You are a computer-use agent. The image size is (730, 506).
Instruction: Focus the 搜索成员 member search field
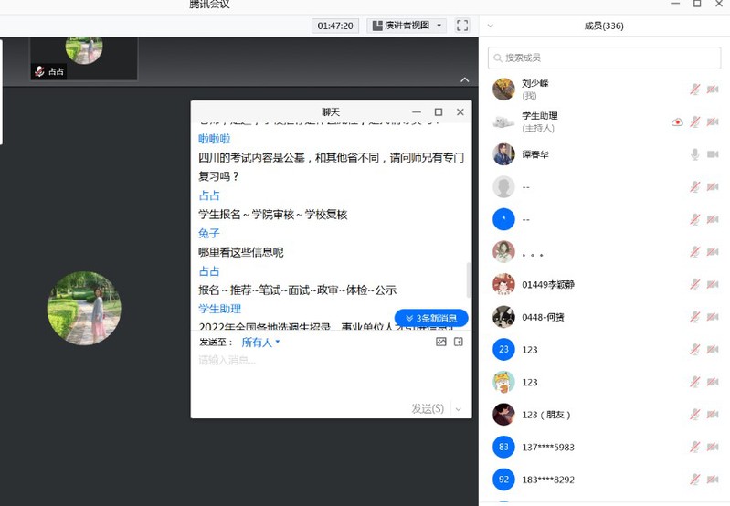tap(603, 58)
